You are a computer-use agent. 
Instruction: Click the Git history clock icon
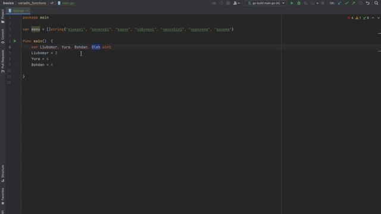click(361, 3)
